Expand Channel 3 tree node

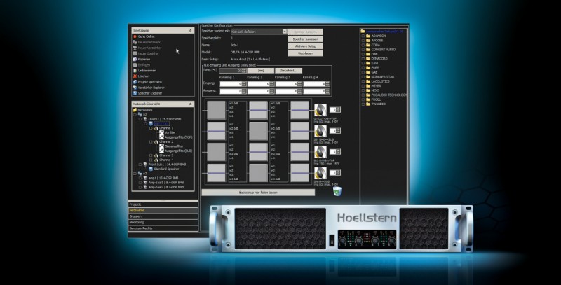click(x=151, y=155)
